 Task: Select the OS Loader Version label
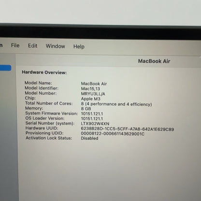click(x=45, y=118)
